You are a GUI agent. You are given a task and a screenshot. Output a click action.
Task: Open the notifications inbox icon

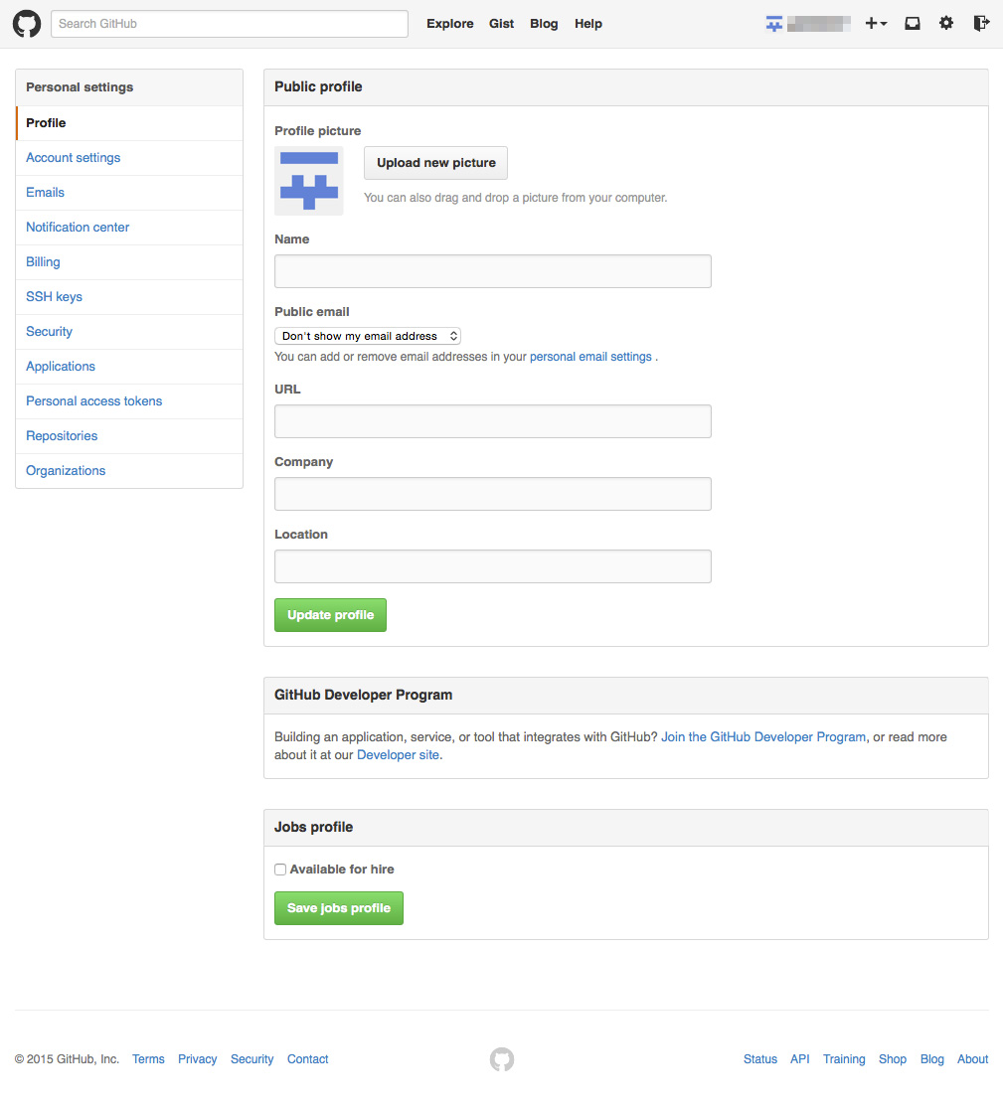(913, 23)
